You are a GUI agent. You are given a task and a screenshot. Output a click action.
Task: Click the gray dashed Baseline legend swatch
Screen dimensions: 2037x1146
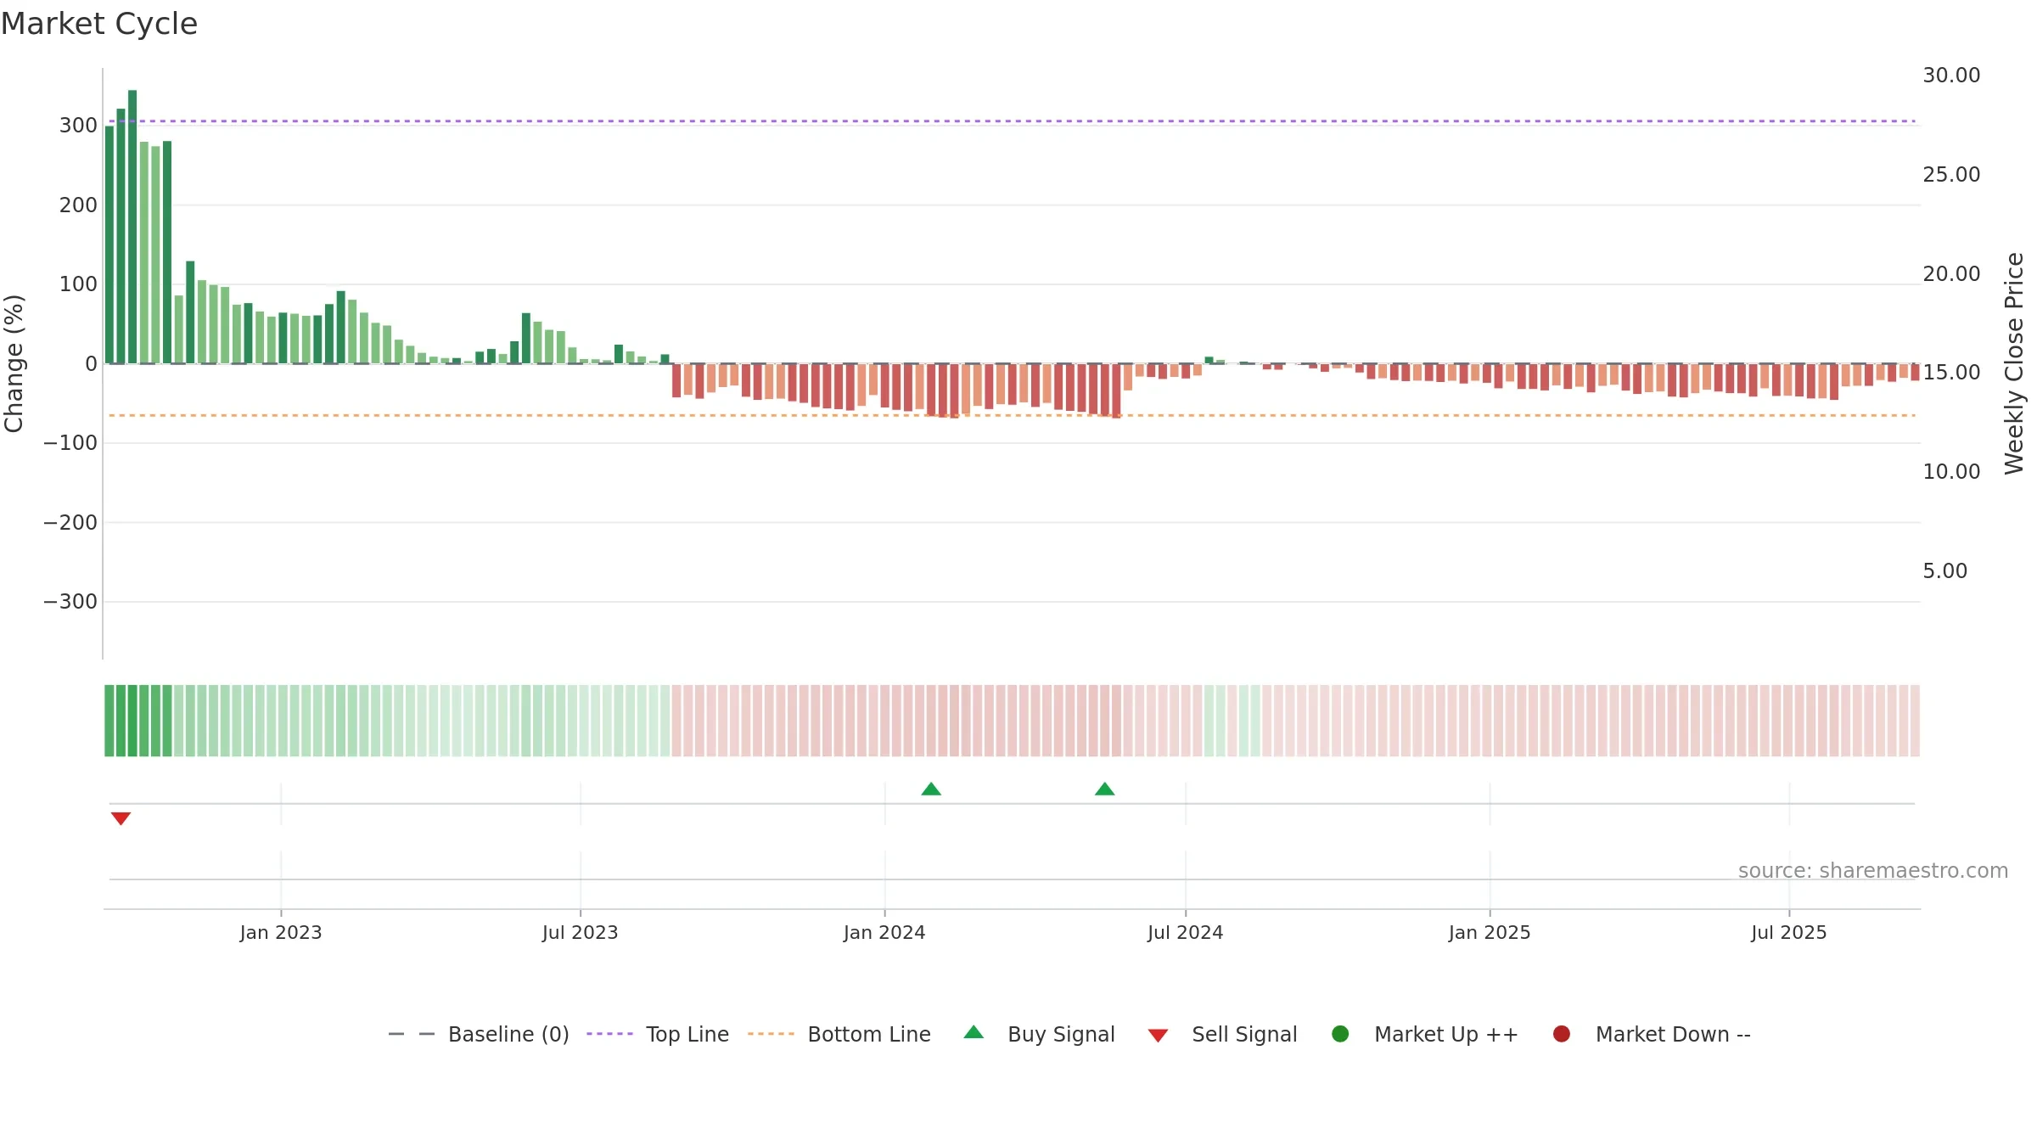pyautogui.click(x=411, y=1034)
